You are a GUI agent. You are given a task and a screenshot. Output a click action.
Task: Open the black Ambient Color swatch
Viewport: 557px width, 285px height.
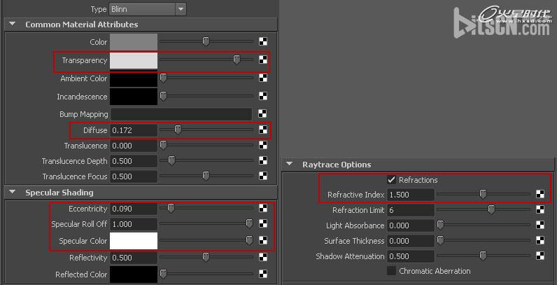click(x=134, y=78)
